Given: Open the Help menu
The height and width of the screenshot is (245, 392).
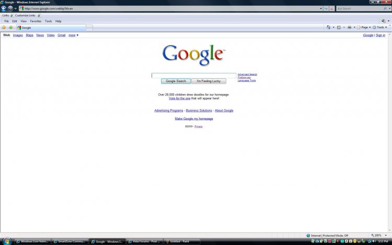Looking at the screenshot, I should tap(58, 21).
